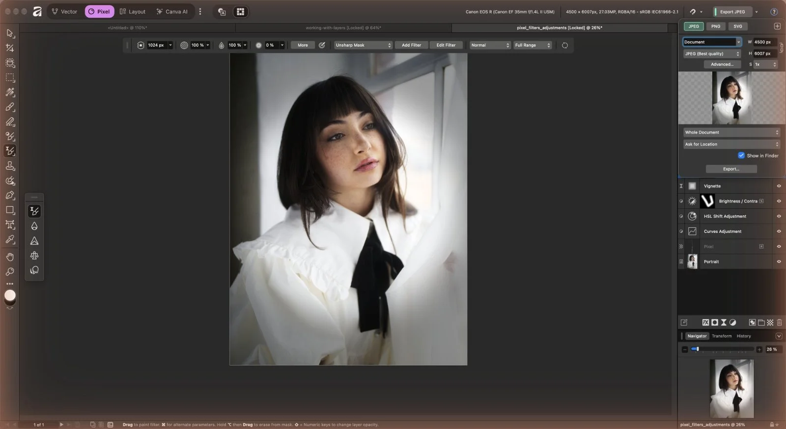Hide the Brightness / Contrast layer
The width and height of the screenshot is (786, 429).
pos(779,201)
